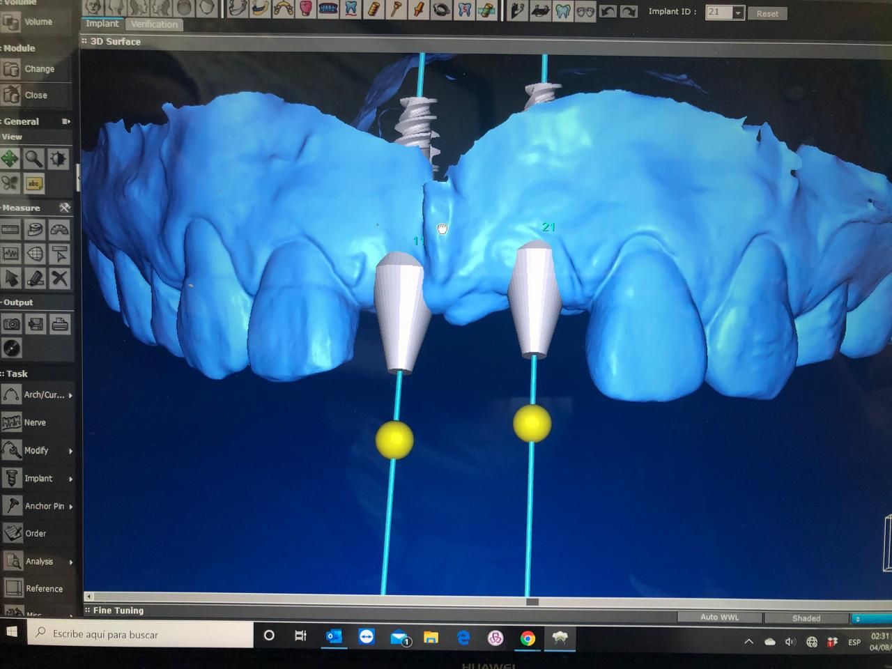Click the camera capture icon in Output

coord(11,324)
